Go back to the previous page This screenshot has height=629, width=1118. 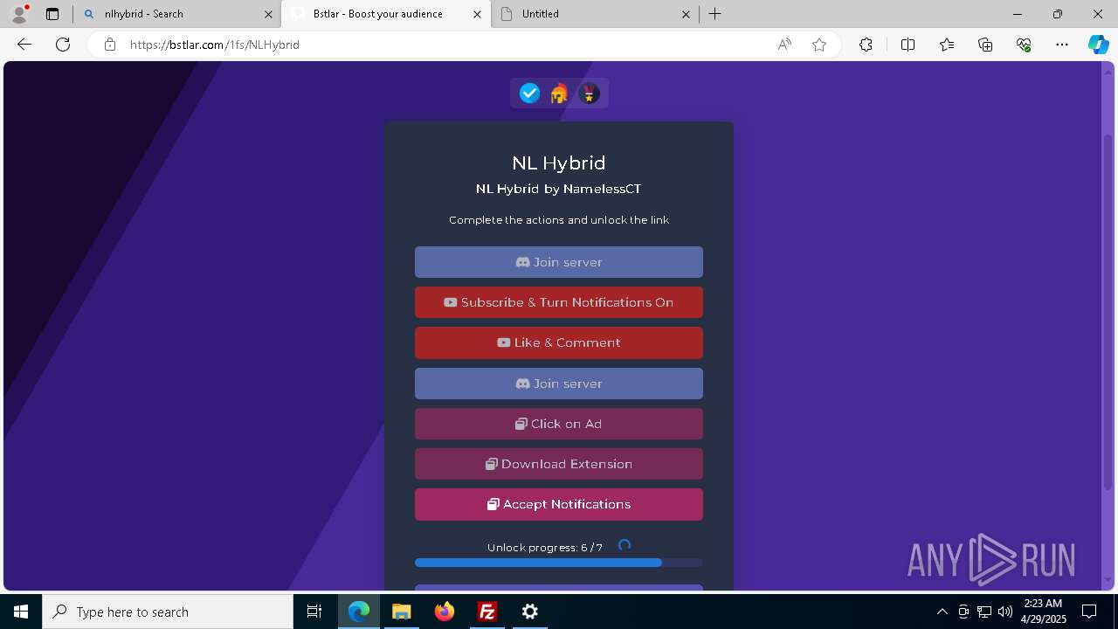(24, 45)
